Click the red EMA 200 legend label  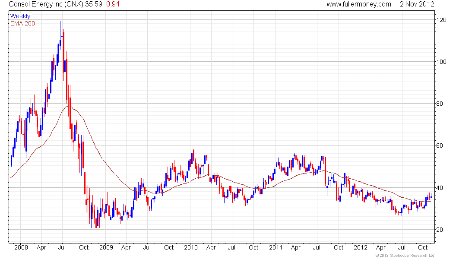click(23, 23)
